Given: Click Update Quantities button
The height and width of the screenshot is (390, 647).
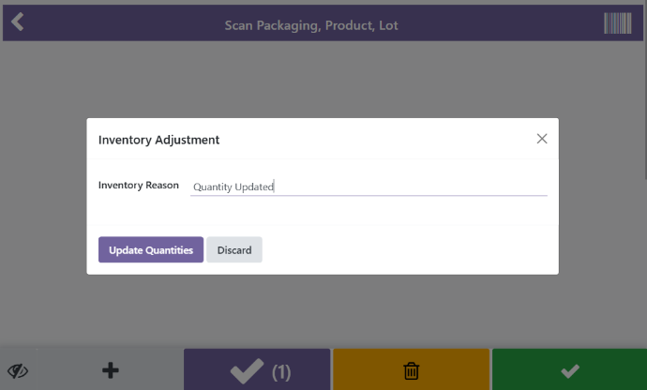Looking at the screenshot, I should 151,250.
